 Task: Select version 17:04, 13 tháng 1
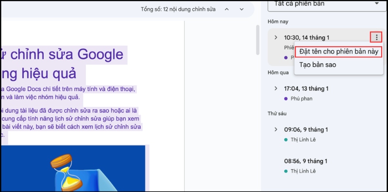click(306, 88)
